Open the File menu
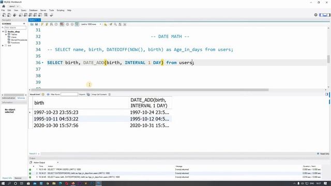Image resolution: width=331 pixels, height=186 pixels. pos(3,10)
